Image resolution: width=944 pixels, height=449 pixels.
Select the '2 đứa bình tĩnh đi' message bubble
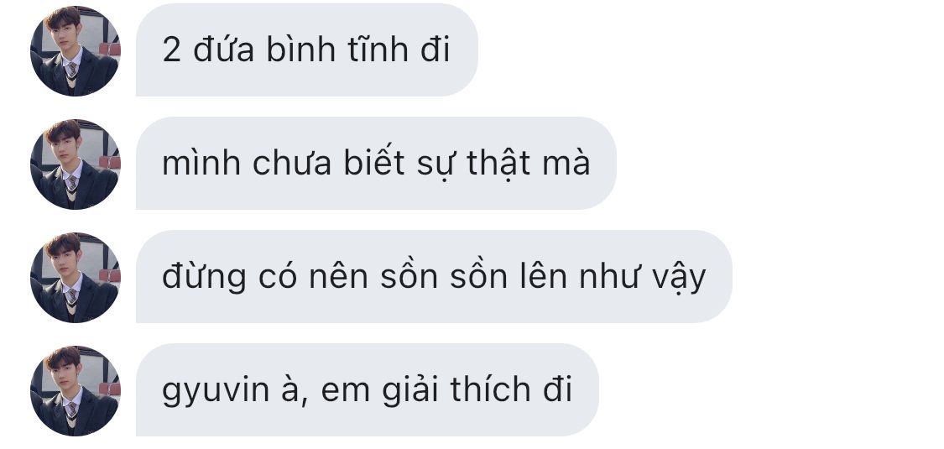tap(307, 50)
